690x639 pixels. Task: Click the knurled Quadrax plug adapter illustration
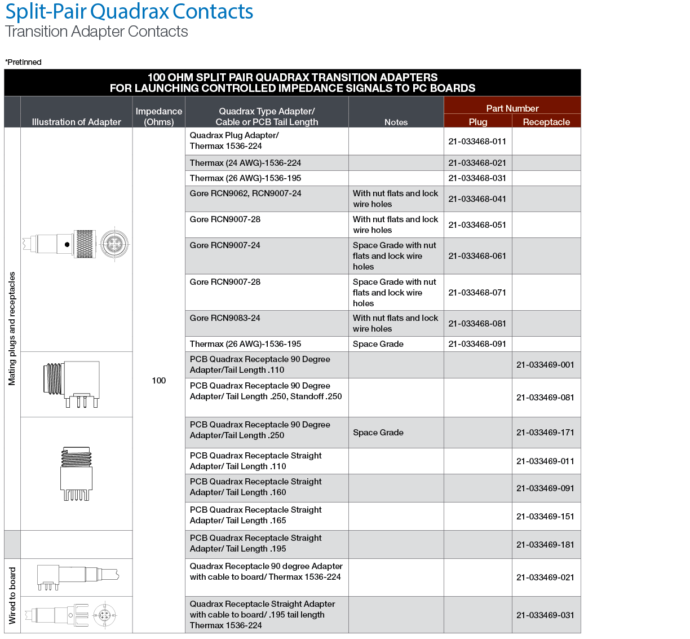76,245
